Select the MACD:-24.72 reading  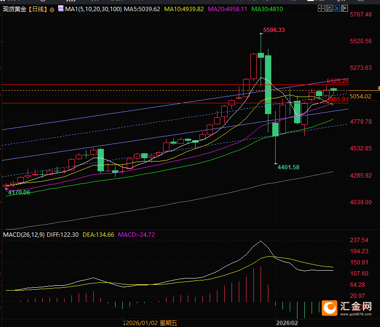pyautogui.click(x=136, y=235)
